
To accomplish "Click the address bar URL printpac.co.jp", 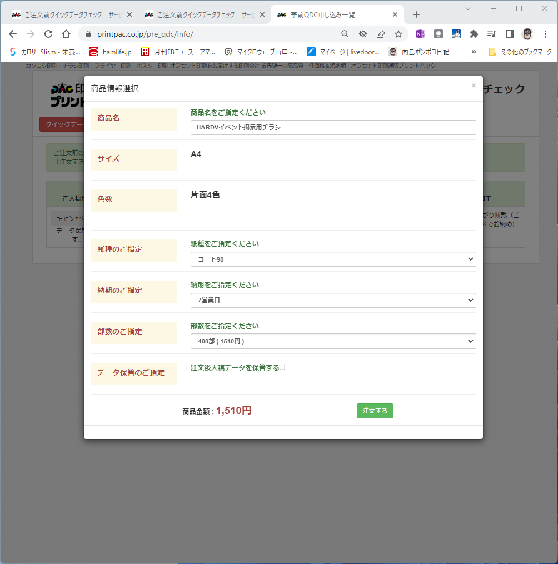I will 146,34.
